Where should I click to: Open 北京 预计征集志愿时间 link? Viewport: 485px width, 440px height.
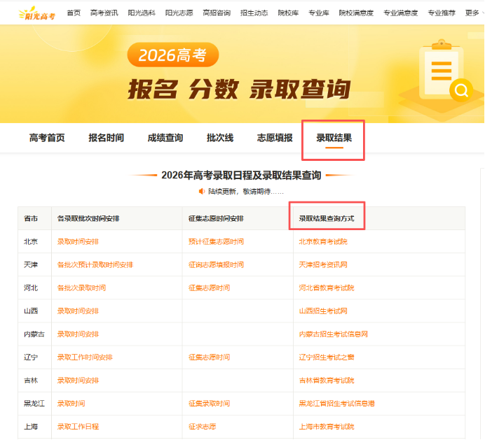(216, 242)
